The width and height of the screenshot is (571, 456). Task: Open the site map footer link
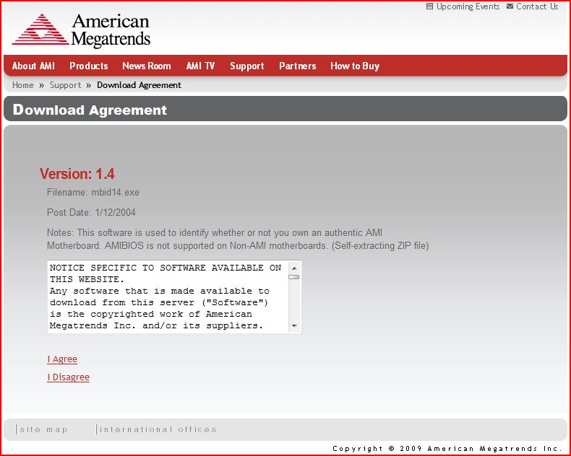43,429
